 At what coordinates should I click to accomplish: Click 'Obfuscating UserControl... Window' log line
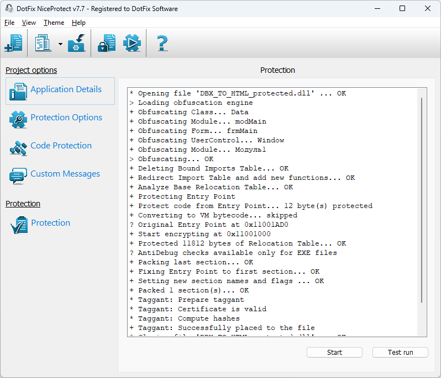coord(207,140)
